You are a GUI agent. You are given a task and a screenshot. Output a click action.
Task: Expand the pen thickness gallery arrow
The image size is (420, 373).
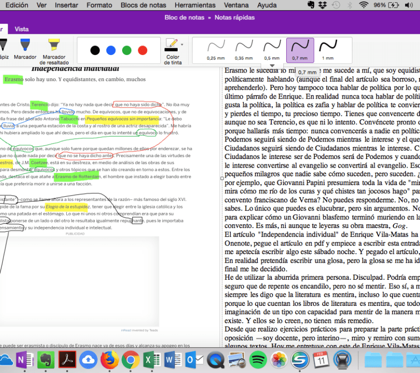272,66
